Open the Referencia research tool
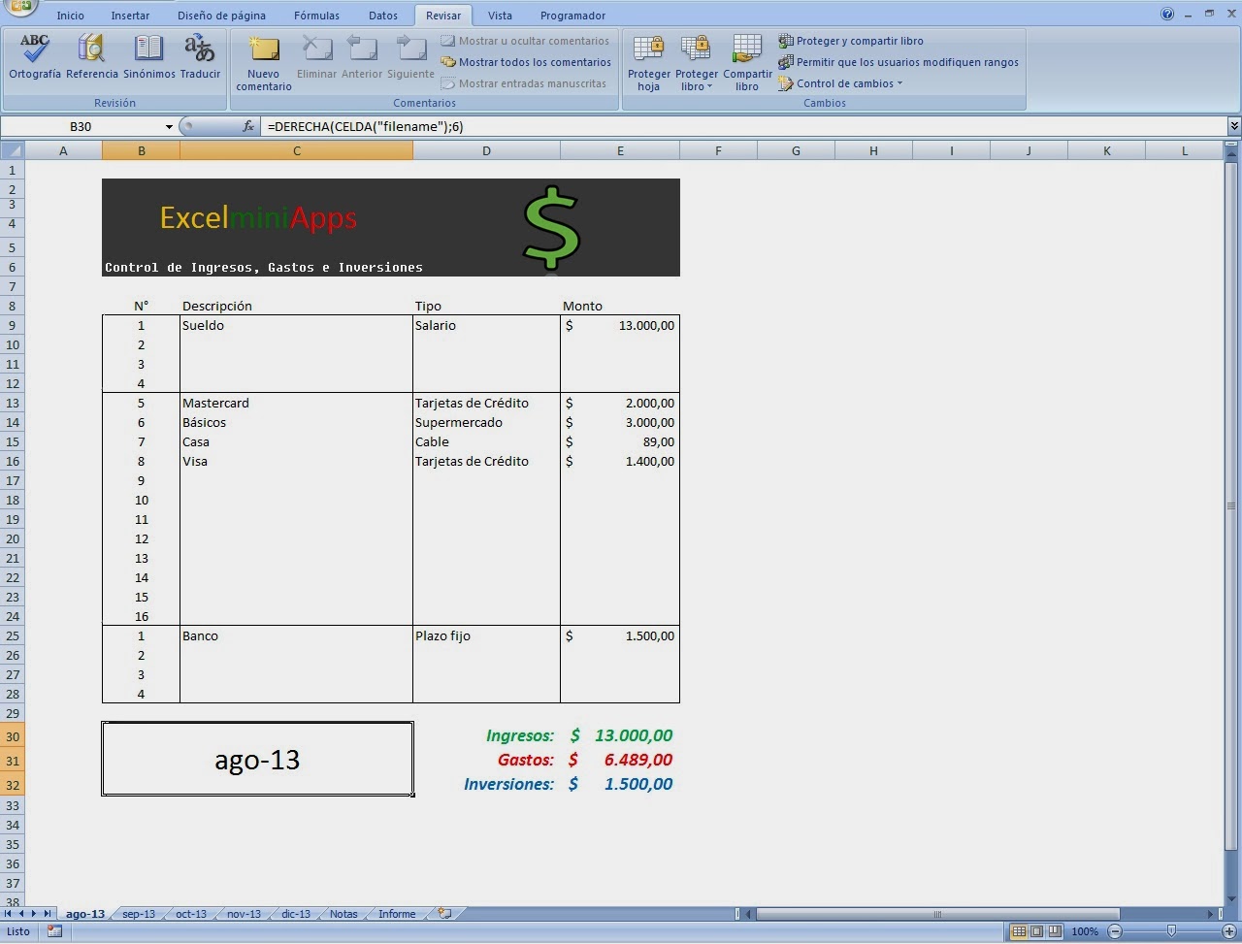 coord(92,57)
